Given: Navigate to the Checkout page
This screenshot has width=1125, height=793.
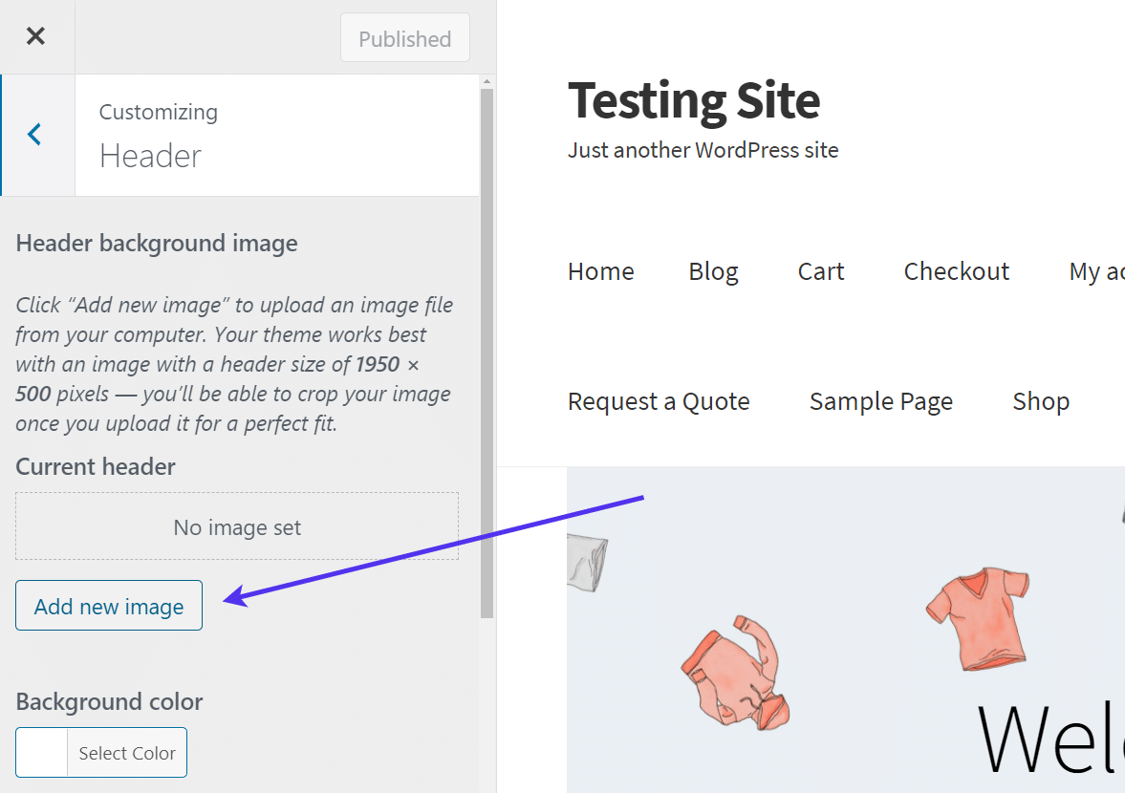Looking at the screenshot, I should click(956, 271).
